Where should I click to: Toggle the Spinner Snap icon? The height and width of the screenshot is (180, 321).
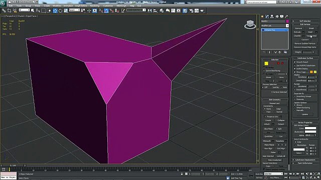(x=117, y=10)
